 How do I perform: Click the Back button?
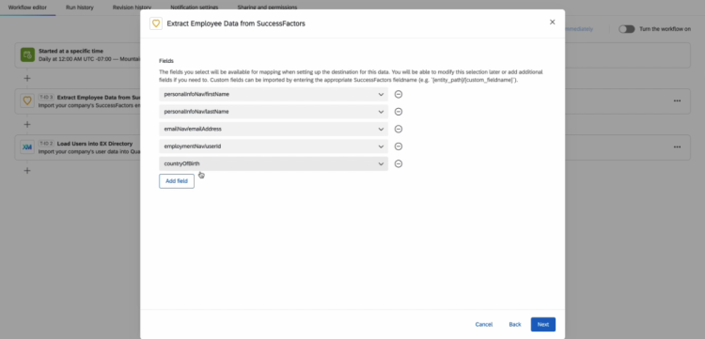tap(515, 324)
